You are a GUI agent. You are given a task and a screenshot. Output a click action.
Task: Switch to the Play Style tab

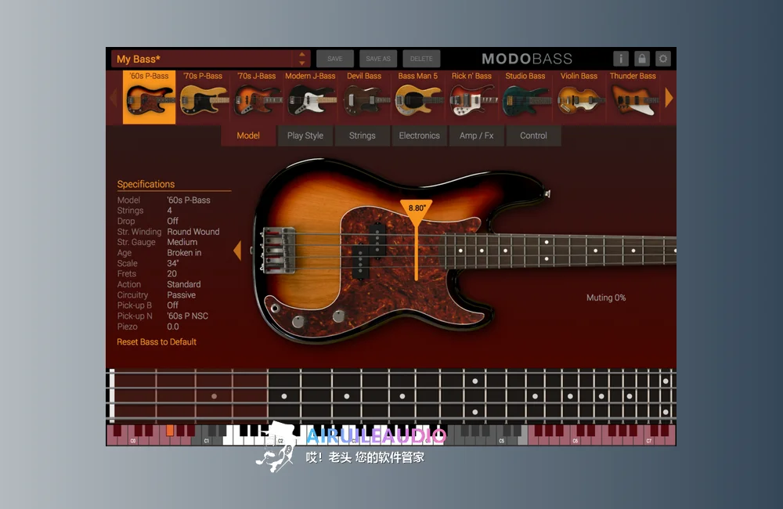[x=305, y=135]
